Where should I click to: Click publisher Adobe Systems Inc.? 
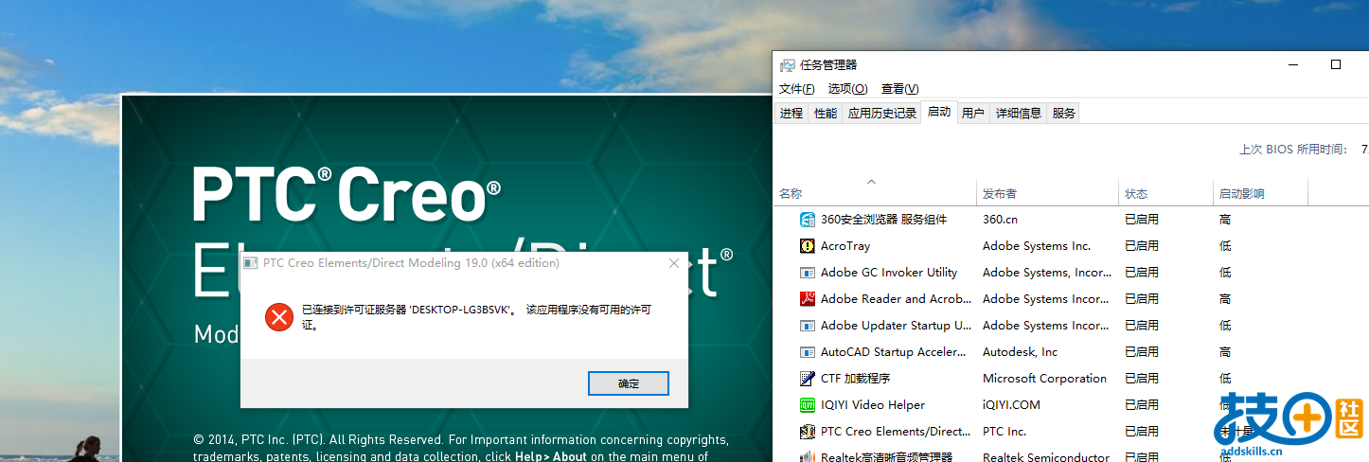click(x=1037, y=246)
